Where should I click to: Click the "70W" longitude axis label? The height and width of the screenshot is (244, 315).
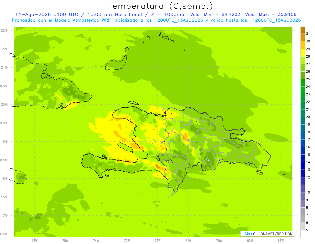(219, 240)
